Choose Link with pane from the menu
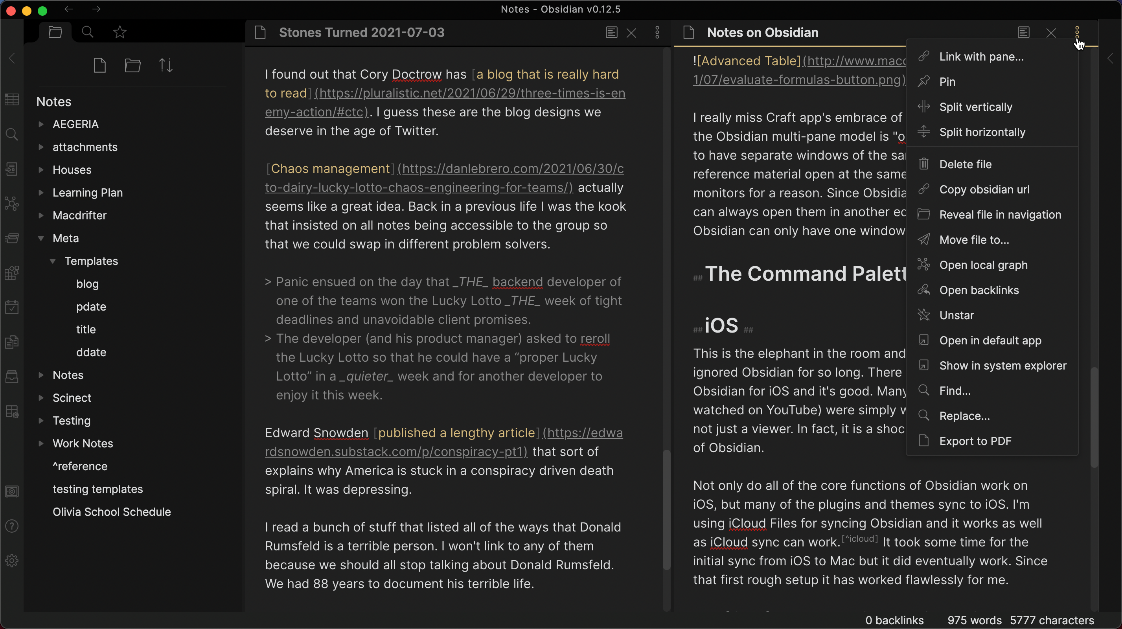The image size is (1122, 629). click(992, 57)
